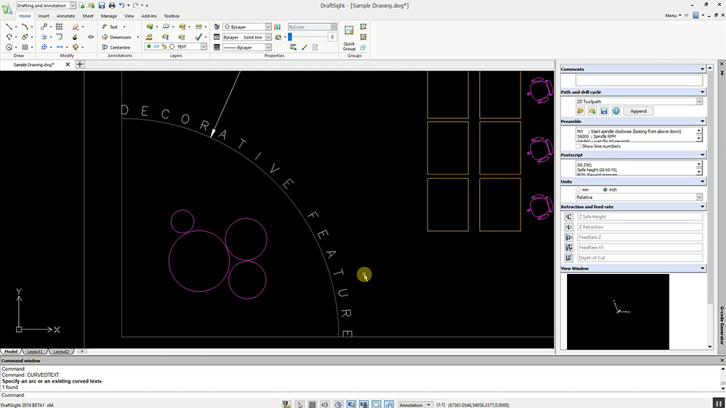Click the Append button
This screenshot has width=726, height=408.
[638, 111]
